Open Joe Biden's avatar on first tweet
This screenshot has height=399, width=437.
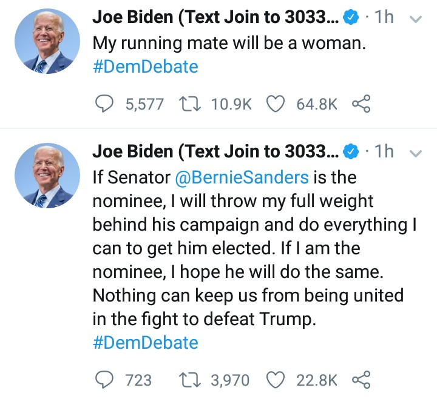point(47,41)
